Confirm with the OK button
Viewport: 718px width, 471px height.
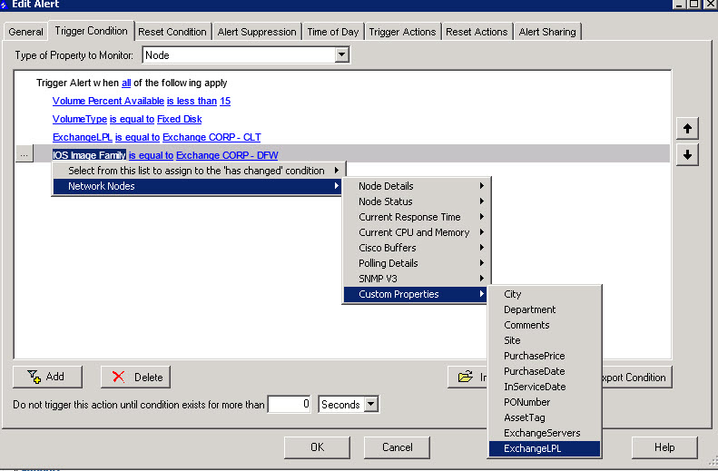(317, 447)
